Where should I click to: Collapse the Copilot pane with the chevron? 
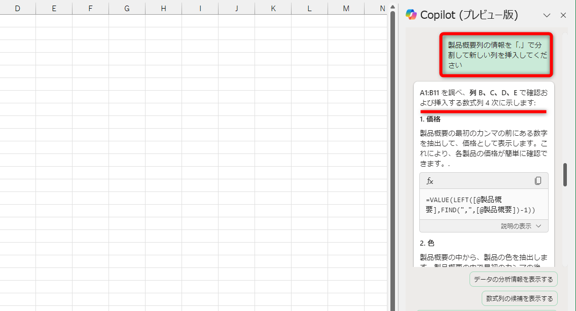[547, 15]
